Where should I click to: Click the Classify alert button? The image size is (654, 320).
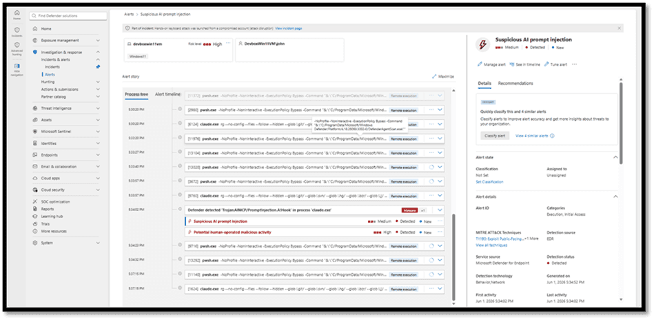(x=495, y=136)
